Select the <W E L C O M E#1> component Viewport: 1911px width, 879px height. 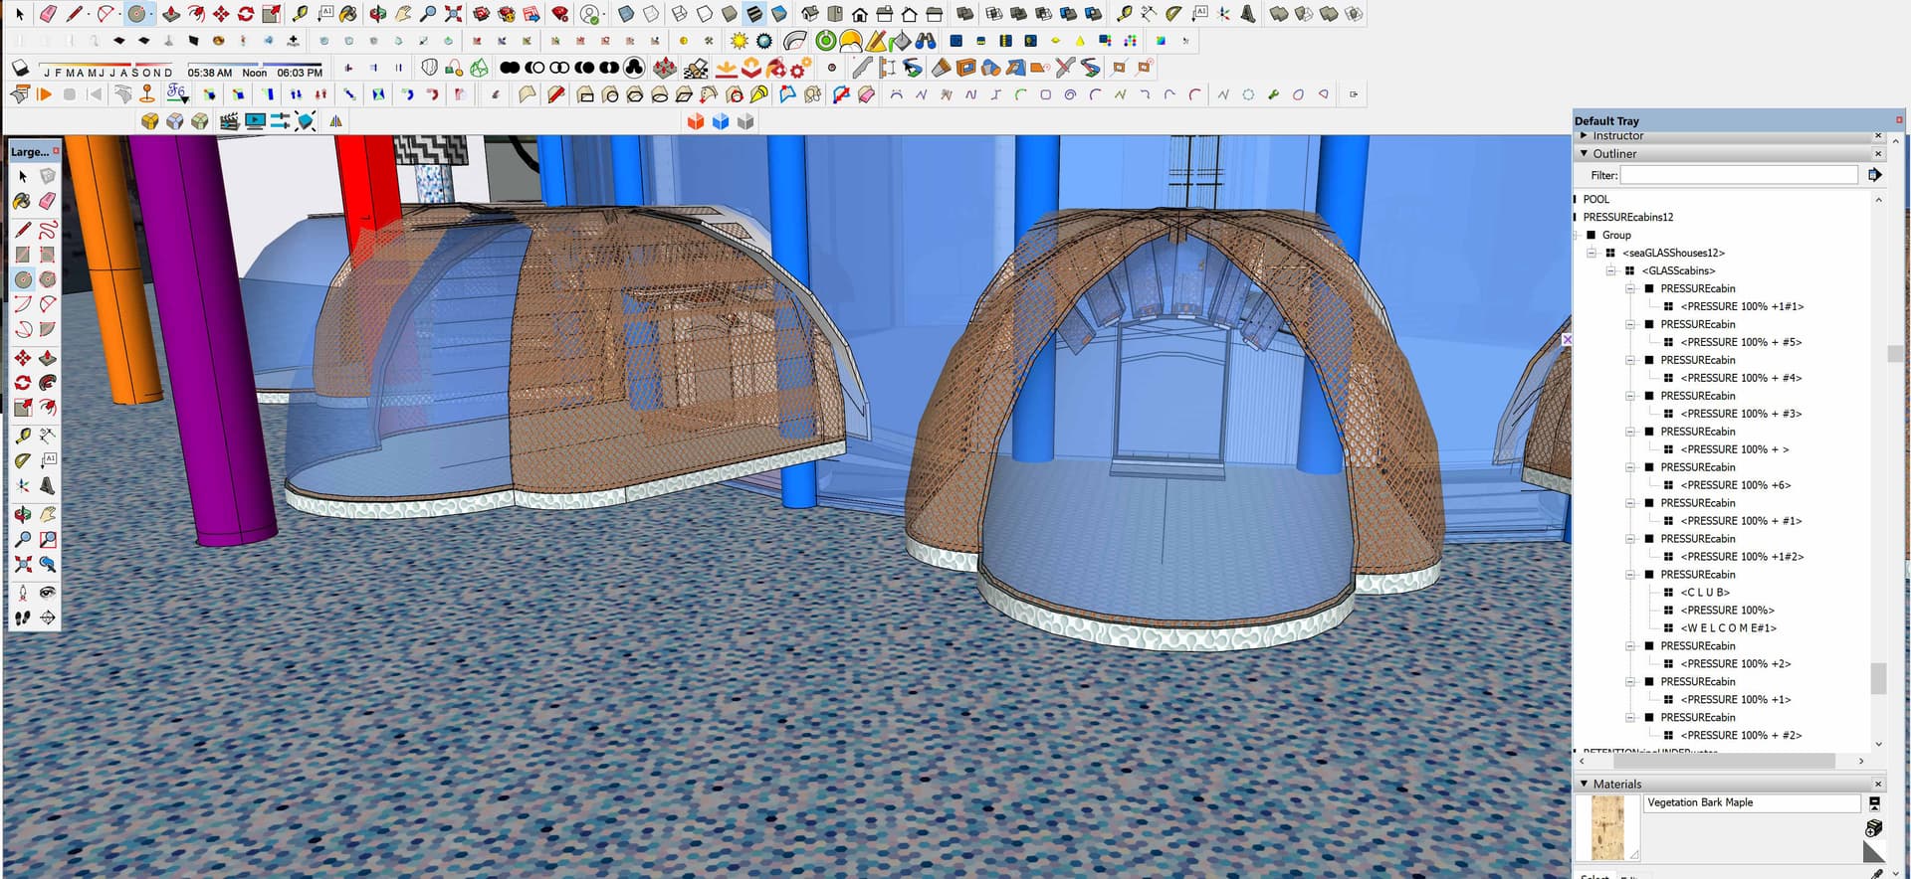coord(1728,628)
